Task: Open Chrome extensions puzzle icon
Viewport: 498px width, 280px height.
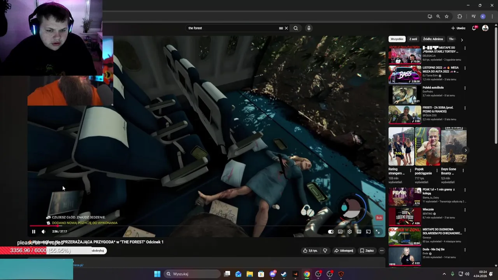Action: coord(459,16)
